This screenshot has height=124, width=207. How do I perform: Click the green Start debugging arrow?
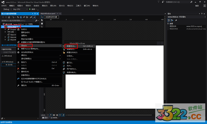pos(30,9)
